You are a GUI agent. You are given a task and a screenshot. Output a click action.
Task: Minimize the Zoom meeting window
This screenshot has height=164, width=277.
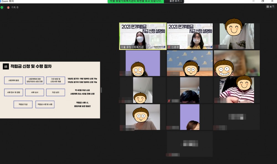(x=253, y=1)
